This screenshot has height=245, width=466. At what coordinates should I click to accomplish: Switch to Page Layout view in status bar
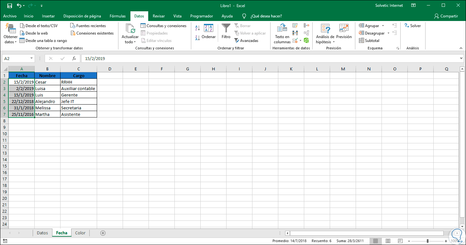tap(388, 241)
